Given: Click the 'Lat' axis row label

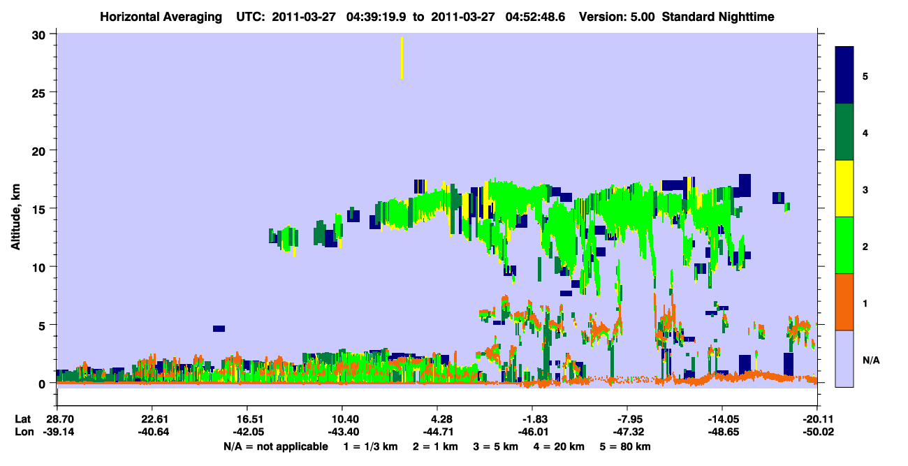Looking at the screenshot, I should [22, 419].
